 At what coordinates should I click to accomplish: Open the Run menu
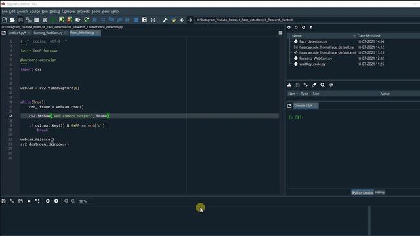coord(45,12)
